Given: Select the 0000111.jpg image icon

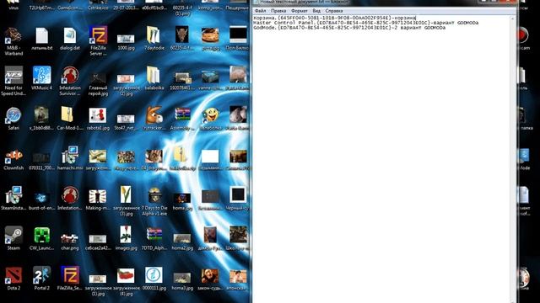Looking at the screenshot, I should (x=154, y=279).
